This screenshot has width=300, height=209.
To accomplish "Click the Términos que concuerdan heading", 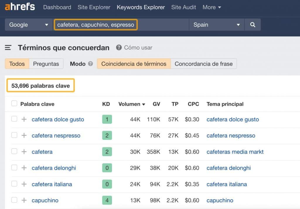I will (64, 48).
